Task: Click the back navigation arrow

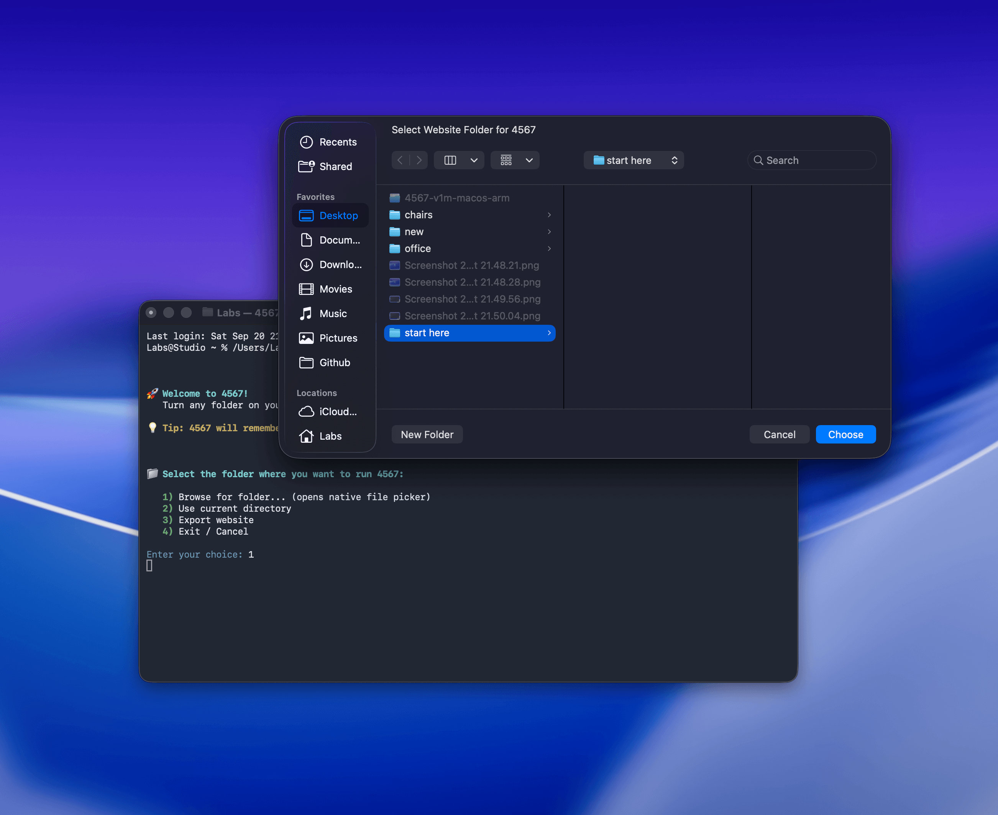Action: tap(401, 160)
